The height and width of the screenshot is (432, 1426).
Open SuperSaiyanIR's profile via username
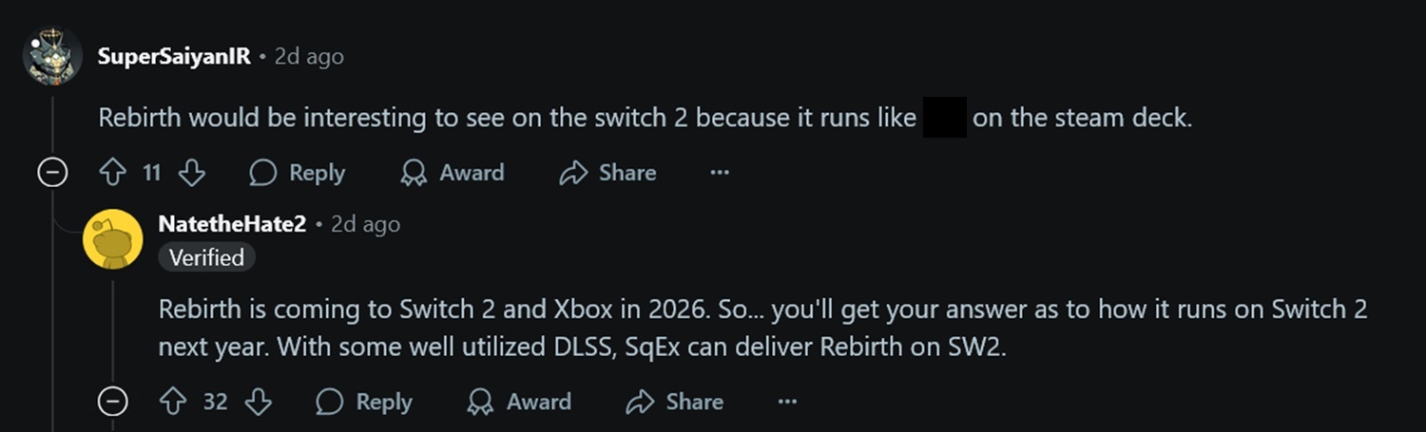click(x=174, y=56)
